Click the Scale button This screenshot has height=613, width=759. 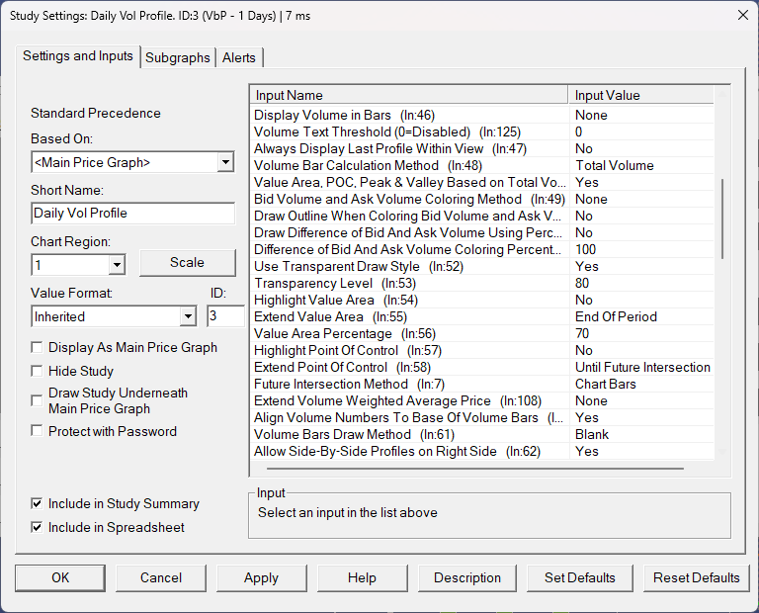pyautogui.click(x=188, y=262)
